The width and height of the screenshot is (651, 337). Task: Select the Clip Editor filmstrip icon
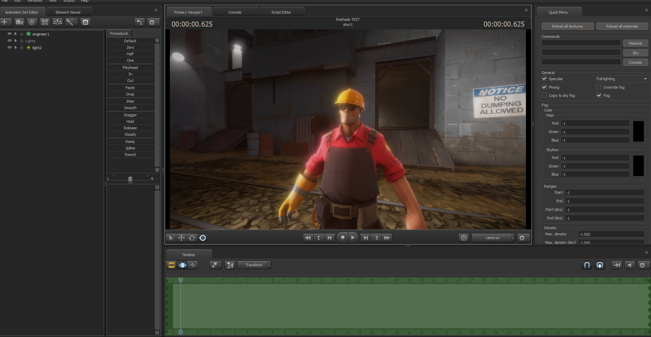(172, 265)
